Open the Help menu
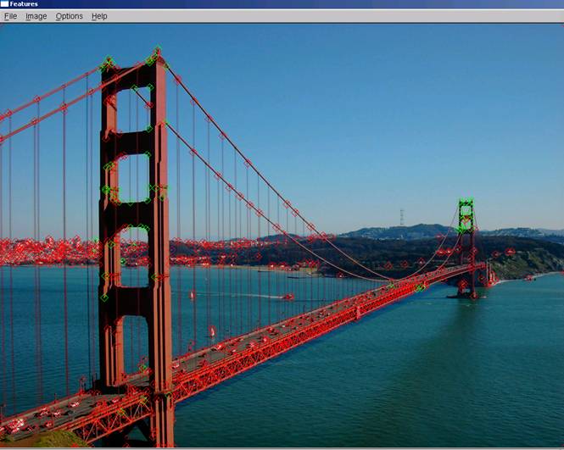This screenshot has height=450, width=564. [99, 16]
